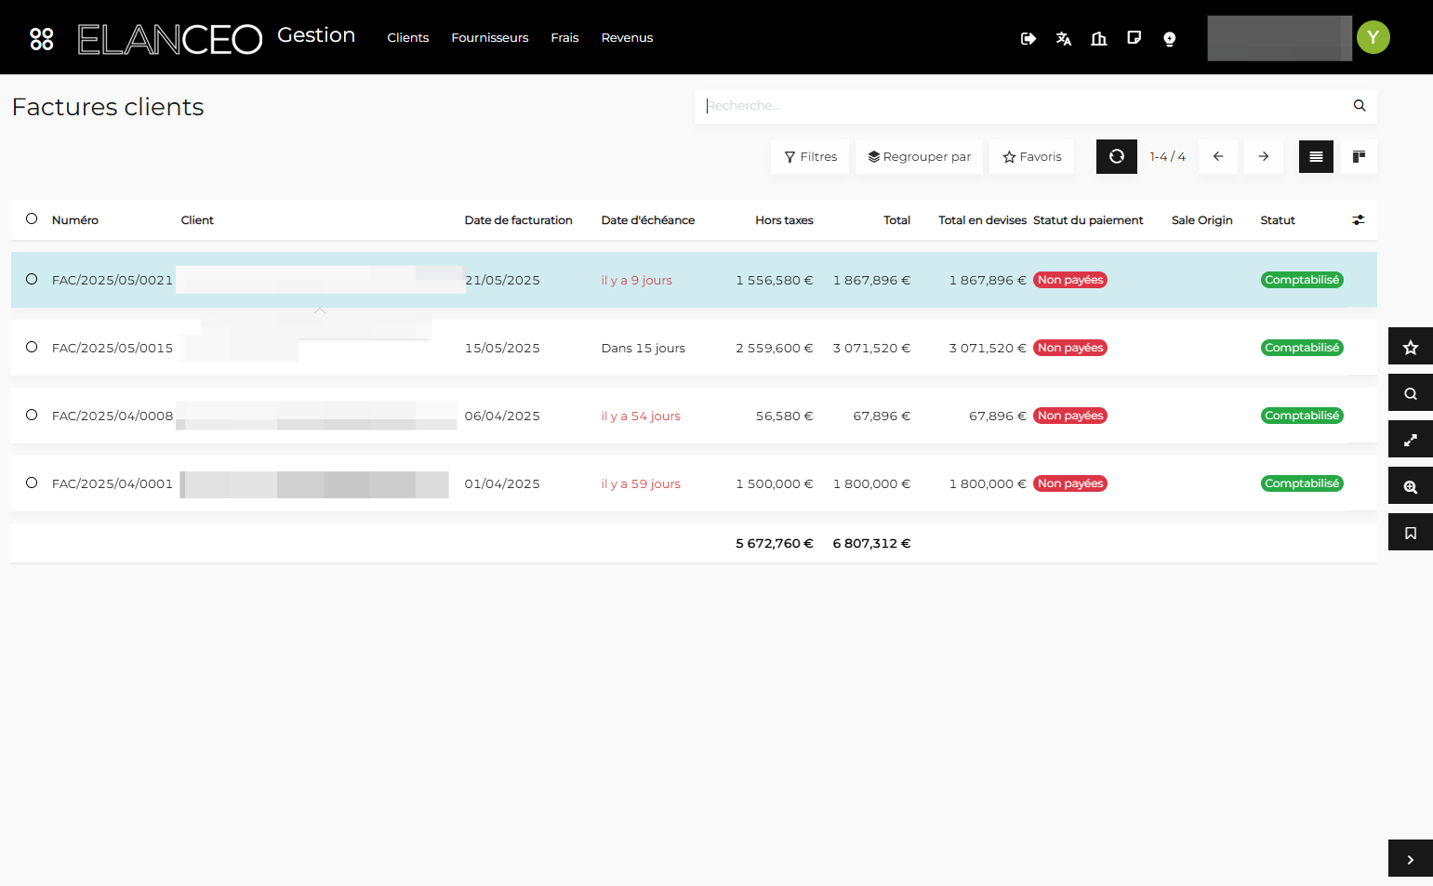Open the Revenus menu
This screenshot has width=1433, height=886.
627,38
